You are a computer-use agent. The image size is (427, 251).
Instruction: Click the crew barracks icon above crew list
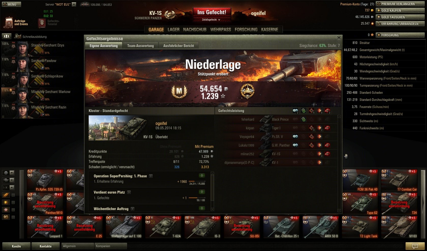click(x=6, y=36)
